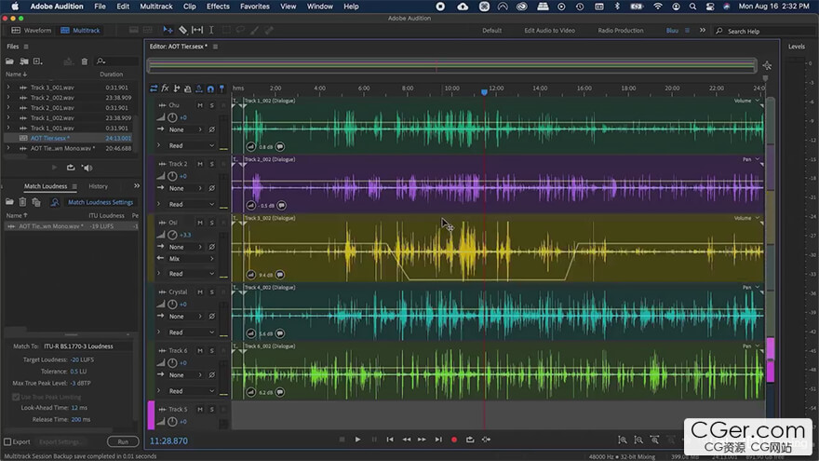Select the Slip tool
This screenshot has height=461, width=819.
tap(197, 30)
